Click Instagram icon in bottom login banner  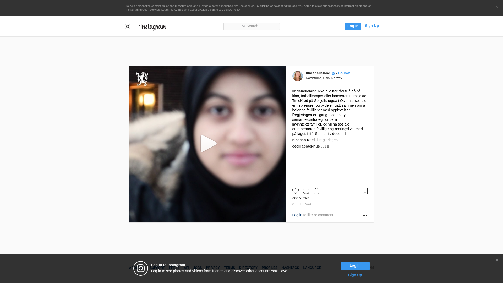(141, 268)
